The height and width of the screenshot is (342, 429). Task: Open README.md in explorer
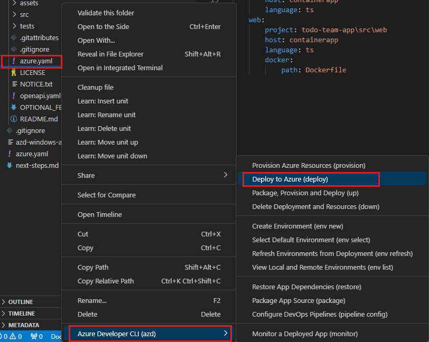[39, 119]
